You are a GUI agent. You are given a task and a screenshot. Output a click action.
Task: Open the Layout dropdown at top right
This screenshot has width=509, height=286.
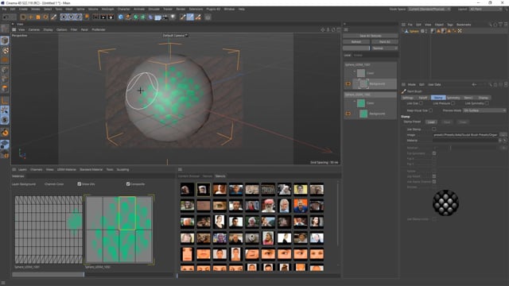pos(485,9)
